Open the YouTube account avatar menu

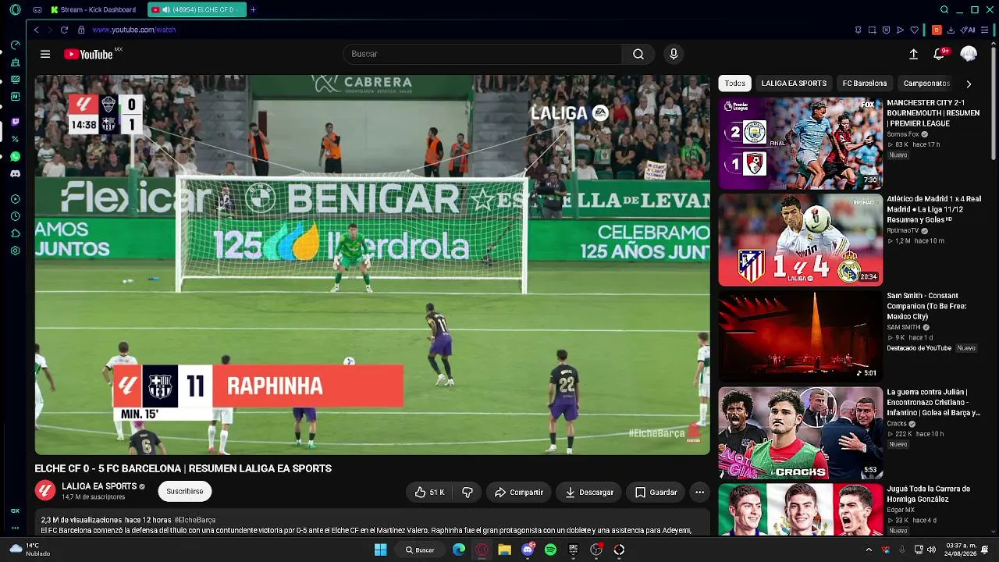[x=969, y=54]
